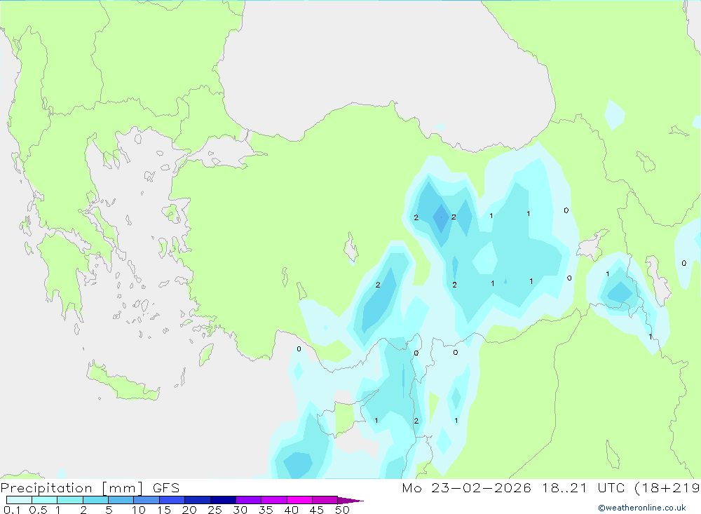The image size is (701, 514).
Task: Click the 0.1–0.5 mm legend color swatch
Action: 19,500
